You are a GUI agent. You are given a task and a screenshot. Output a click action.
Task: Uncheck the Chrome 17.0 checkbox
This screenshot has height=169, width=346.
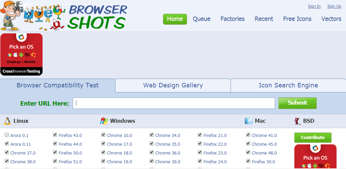103,143
